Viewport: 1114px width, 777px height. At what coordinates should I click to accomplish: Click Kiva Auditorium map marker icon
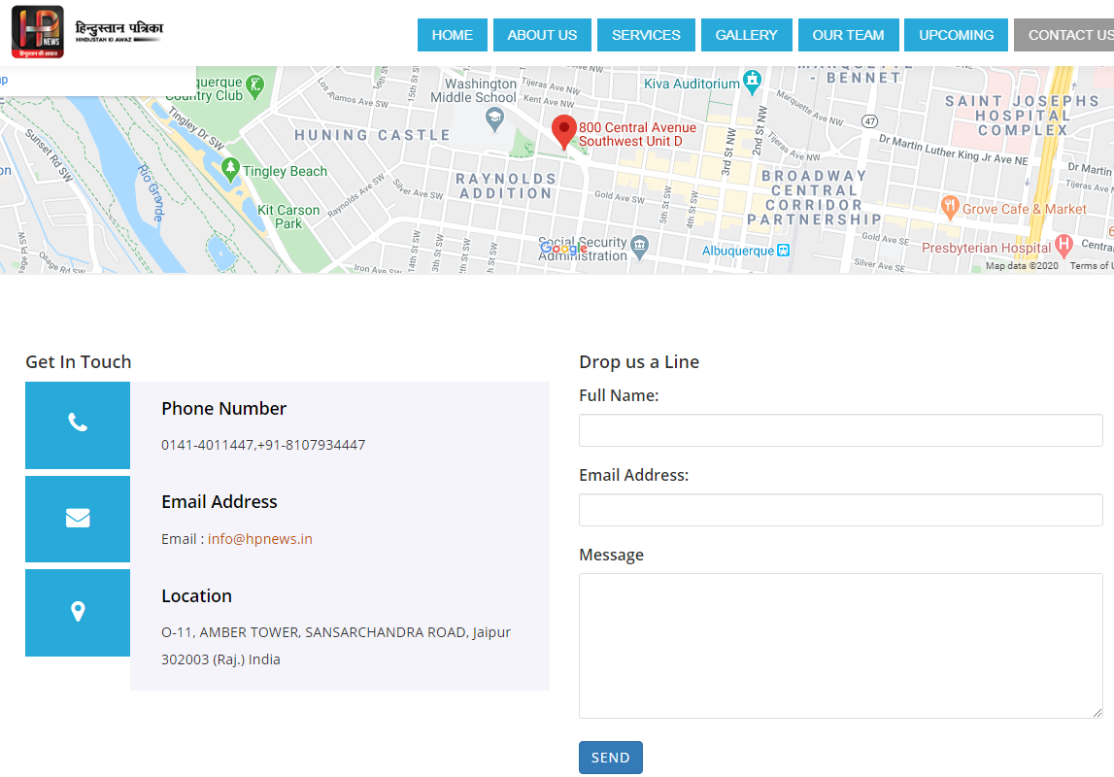[x=752, y=82]
